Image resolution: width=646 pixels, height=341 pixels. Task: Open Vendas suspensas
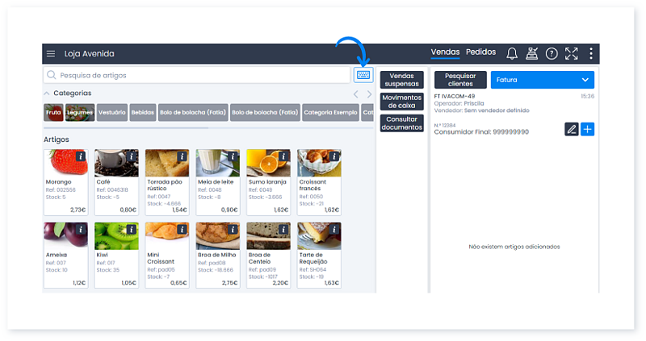pos(401,80)
